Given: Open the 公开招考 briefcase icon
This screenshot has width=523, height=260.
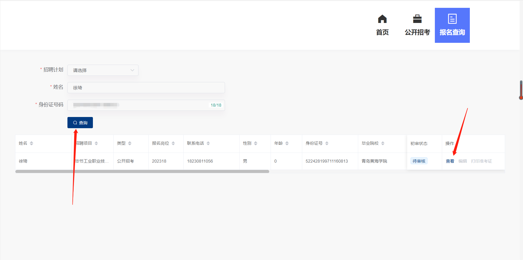Looking at the screenshot, I should point(417,19).
